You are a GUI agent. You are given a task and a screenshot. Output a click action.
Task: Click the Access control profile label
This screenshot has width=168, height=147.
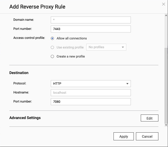[x=29, y=38]
